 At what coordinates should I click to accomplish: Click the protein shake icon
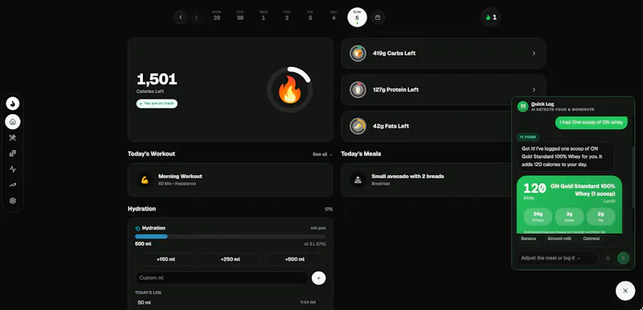coord(358,90)
